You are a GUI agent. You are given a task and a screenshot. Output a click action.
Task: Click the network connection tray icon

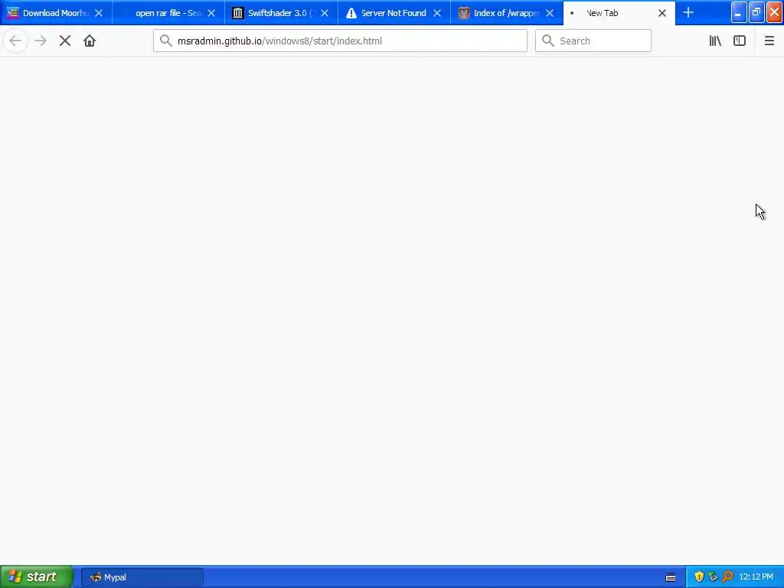(x=713, y=577)
